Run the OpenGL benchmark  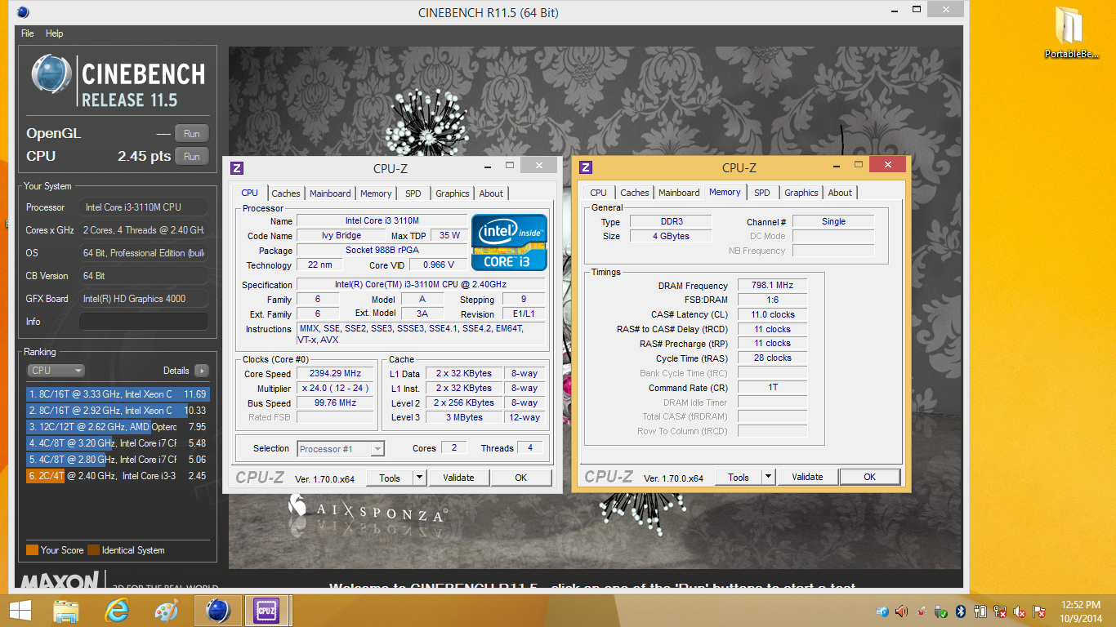pyautogui.click(x=191, y=134)
